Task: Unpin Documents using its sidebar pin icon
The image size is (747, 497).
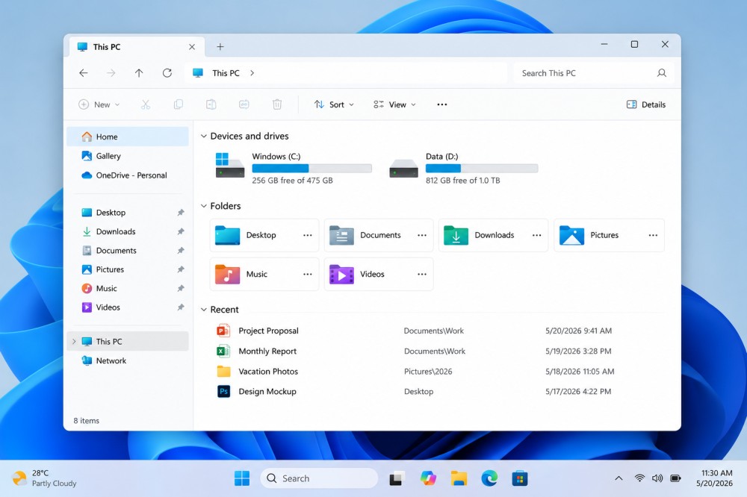Action: tap(181, 251)
